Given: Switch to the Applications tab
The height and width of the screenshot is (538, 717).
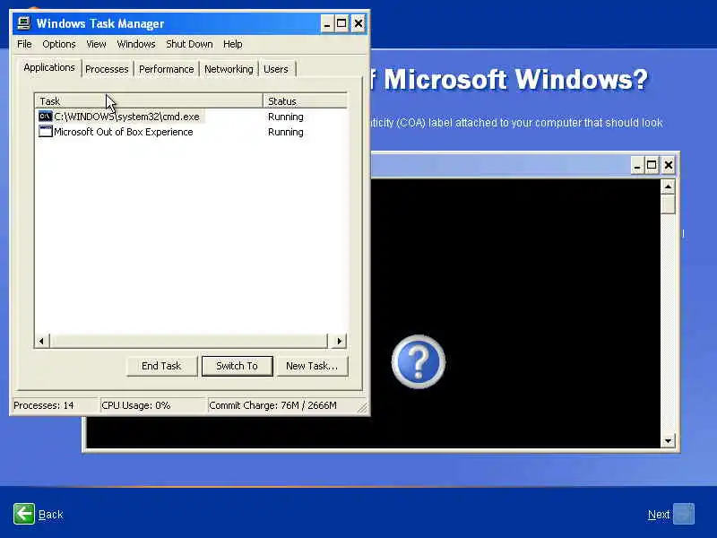Looking at the screenshot, I should pos(49,68).
